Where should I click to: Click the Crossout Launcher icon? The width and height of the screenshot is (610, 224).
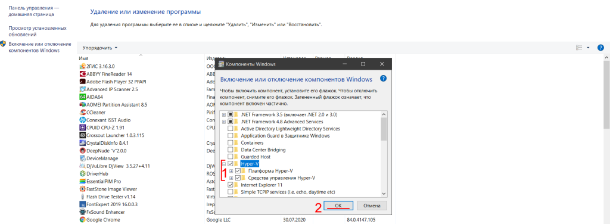[82, 135]
